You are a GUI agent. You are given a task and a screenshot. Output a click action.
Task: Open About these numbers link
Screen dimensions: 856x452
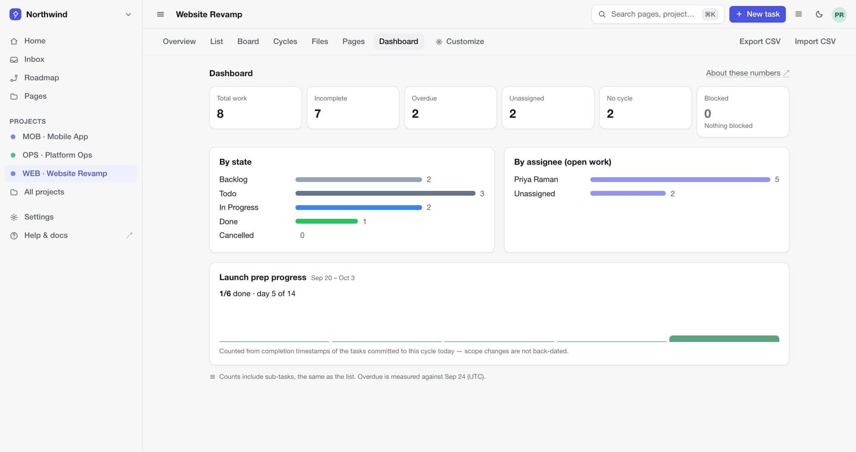(x=747, y=73)
